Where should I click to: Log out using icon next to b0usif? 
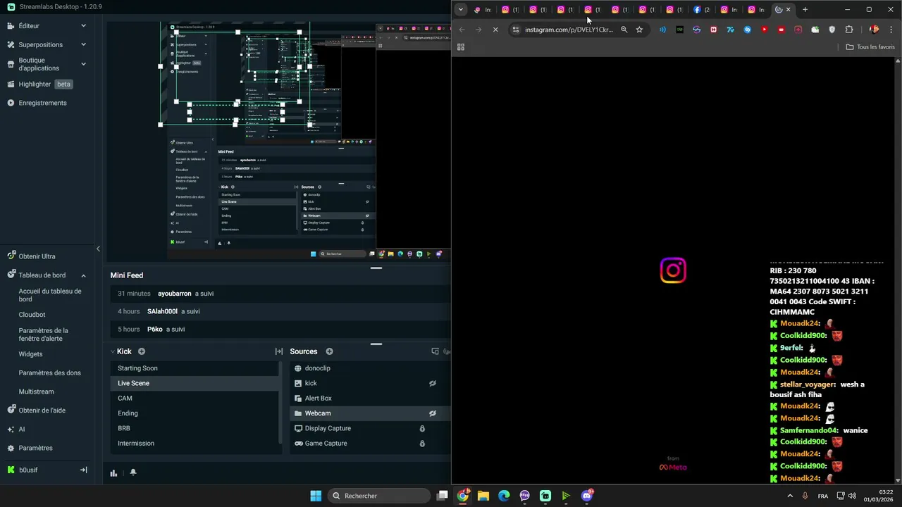point(83,470)
